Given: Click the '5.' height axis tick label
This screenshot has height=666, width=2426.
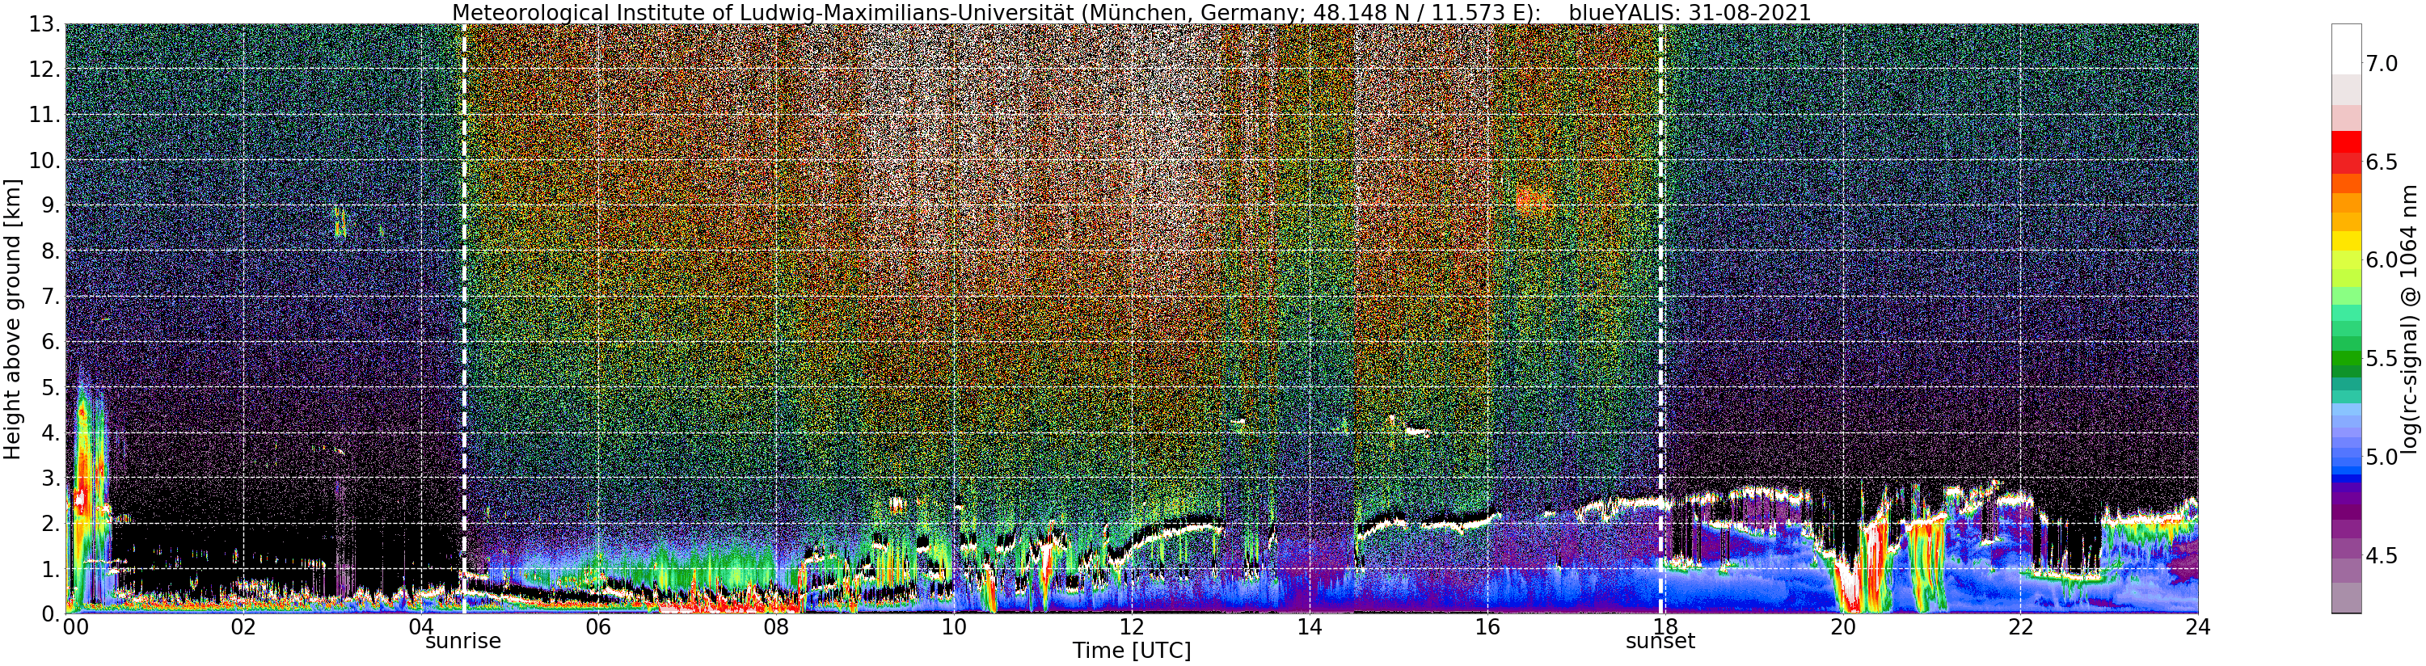Looking at the screenshot, I should coord(50,387).
